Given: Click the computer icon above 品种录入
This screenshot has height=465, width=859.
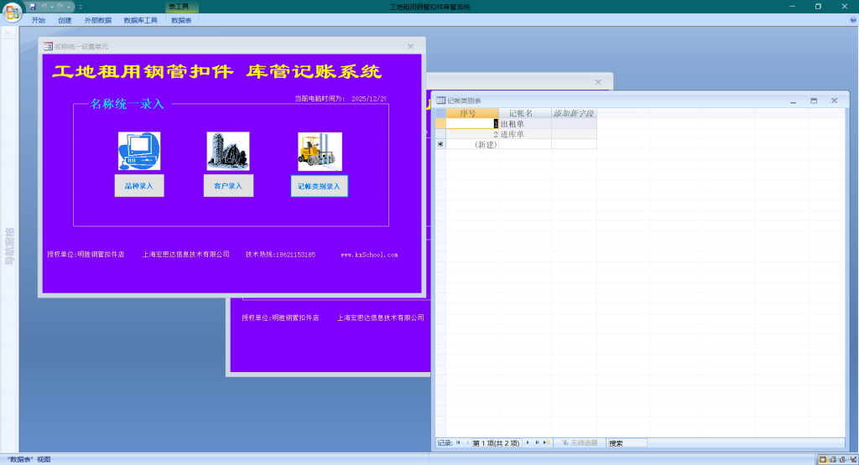Looking at the screenshot, I should tap(139, 152).
